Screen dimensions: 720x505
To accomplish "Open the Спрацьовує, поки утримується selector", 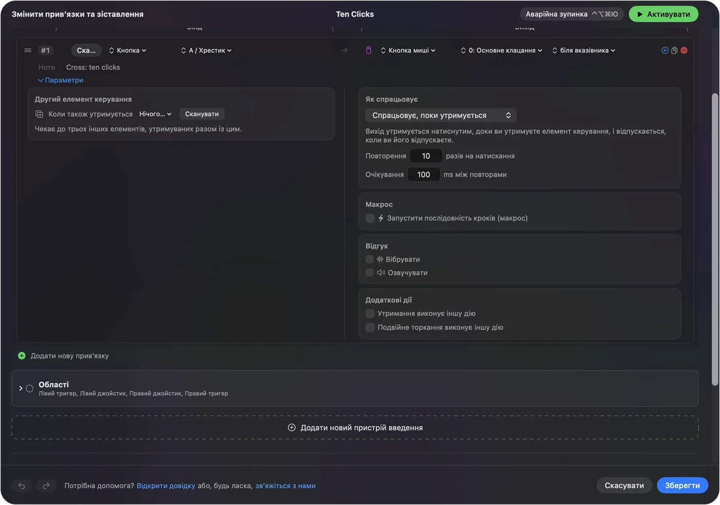I will tap(441, 115).
